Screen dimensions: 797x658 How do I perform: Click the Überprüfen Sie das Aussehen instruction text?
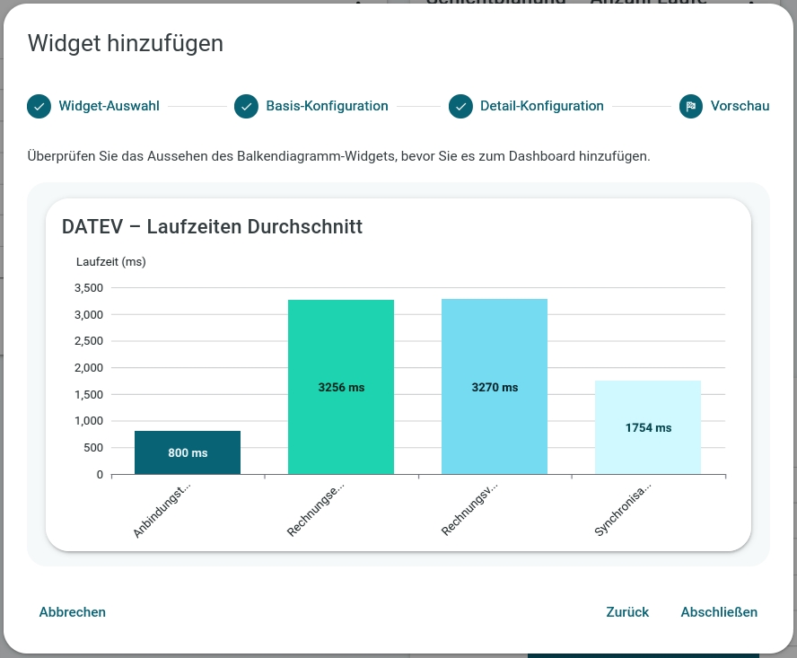[338, 156]
